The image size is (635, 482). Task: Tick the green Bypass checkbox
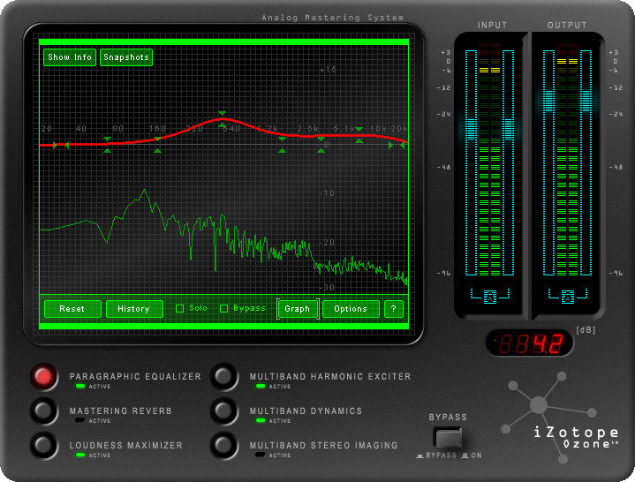point(223,309)
